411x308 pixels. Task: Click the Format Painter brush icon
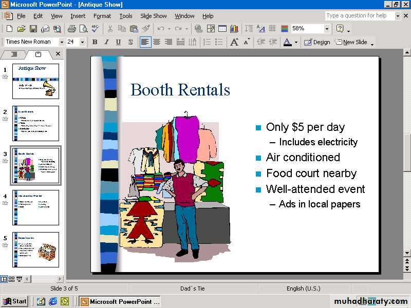(146, 29)
